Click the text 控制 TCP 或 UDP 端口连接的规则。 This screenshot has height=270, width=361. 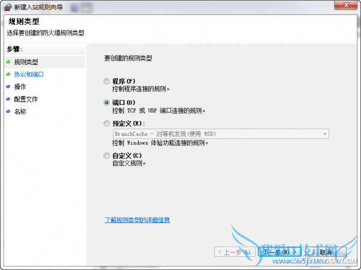tap(159, 111)
